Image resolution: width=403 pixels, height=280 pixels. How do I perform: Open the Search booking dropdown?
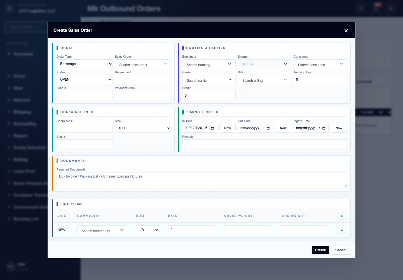(x=209, y=64)
